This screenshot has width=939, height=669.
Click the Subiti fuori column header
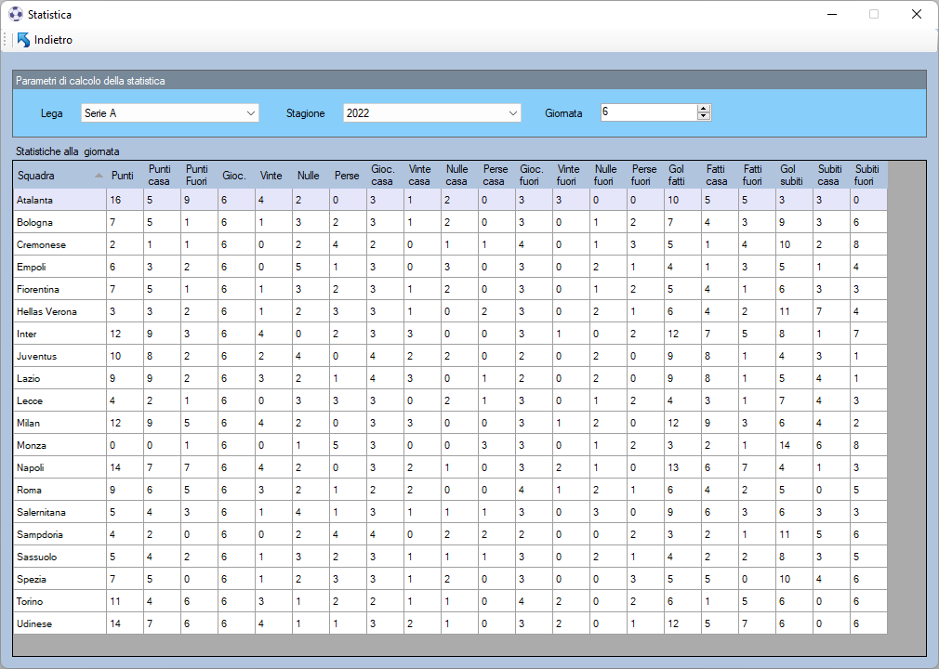[x=867, y=176]
